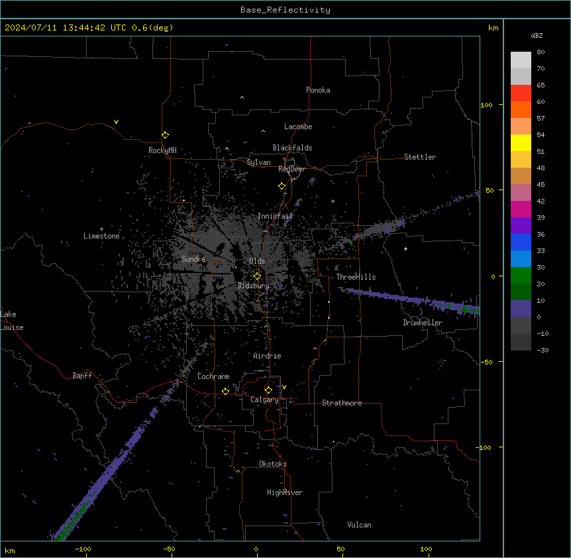
Task: Click the yellow diamond marker below Cochrane
Action: coord(225,391)
